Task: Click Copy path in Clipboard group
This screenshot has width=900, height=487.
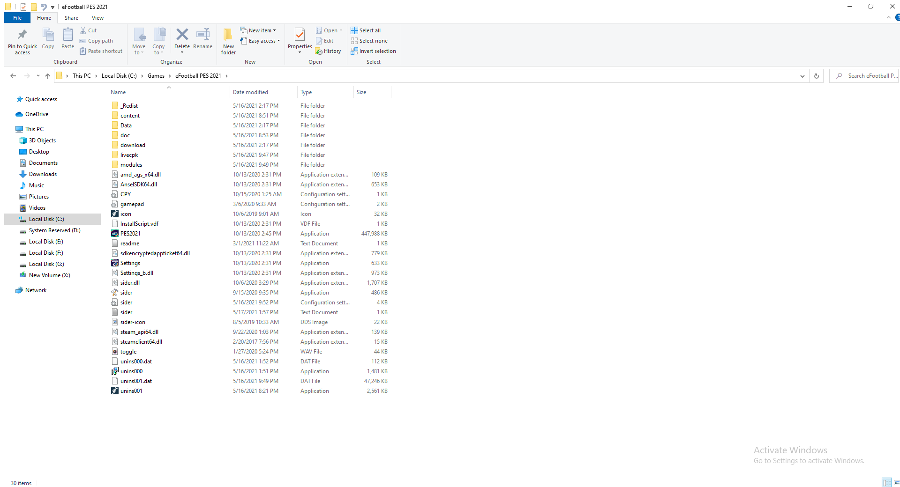Action: pos(96,41)
